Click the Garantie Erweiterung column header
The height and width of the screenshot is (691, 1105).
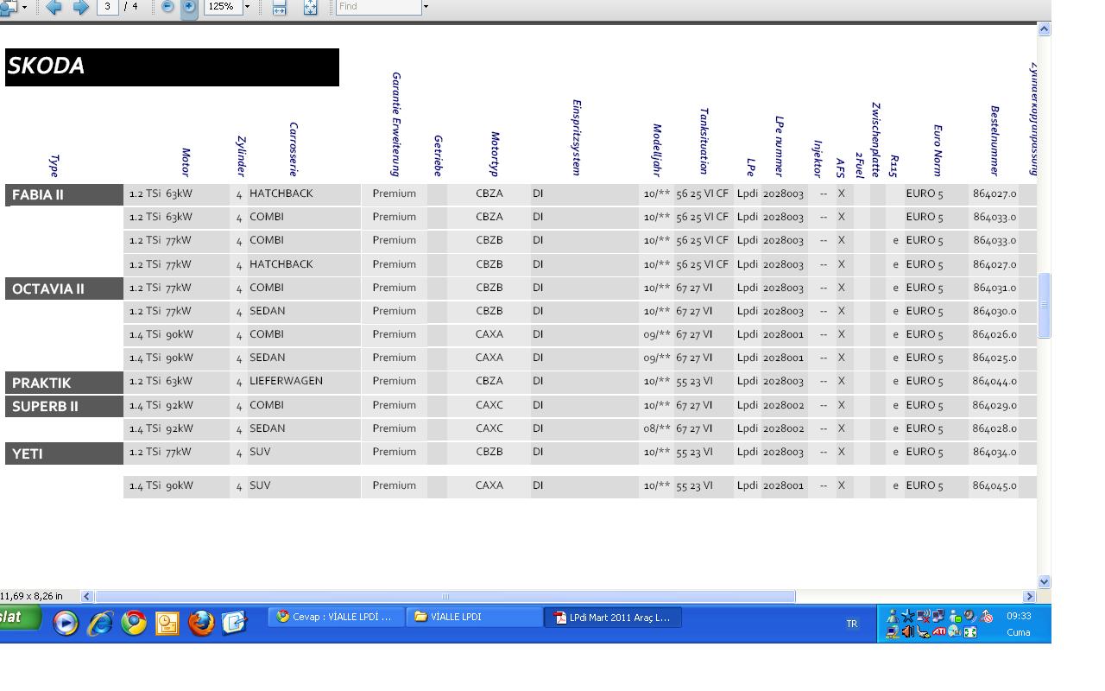click(x=396, y=124)
